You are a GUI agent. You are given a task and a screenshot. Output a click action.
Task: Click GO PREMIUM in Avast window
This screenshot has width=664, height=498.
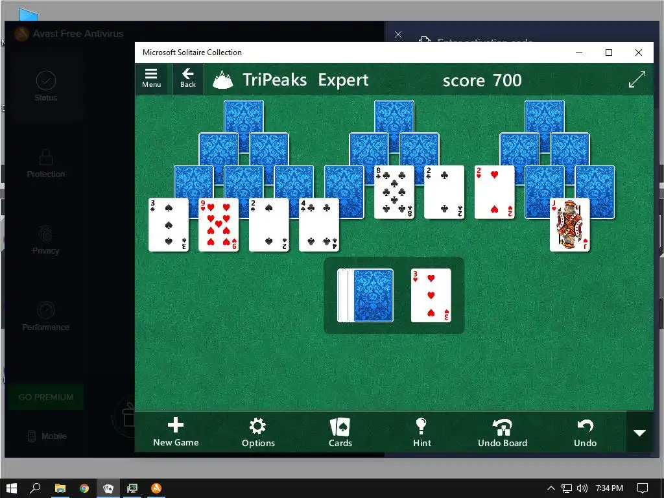46,397
